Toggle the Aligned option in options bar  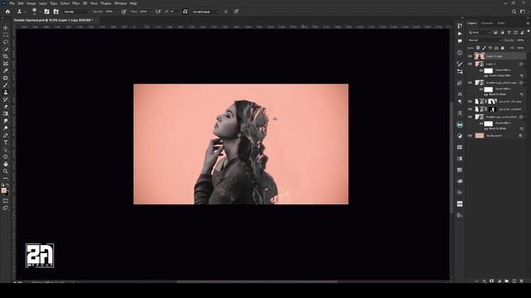tap(185, 12)
